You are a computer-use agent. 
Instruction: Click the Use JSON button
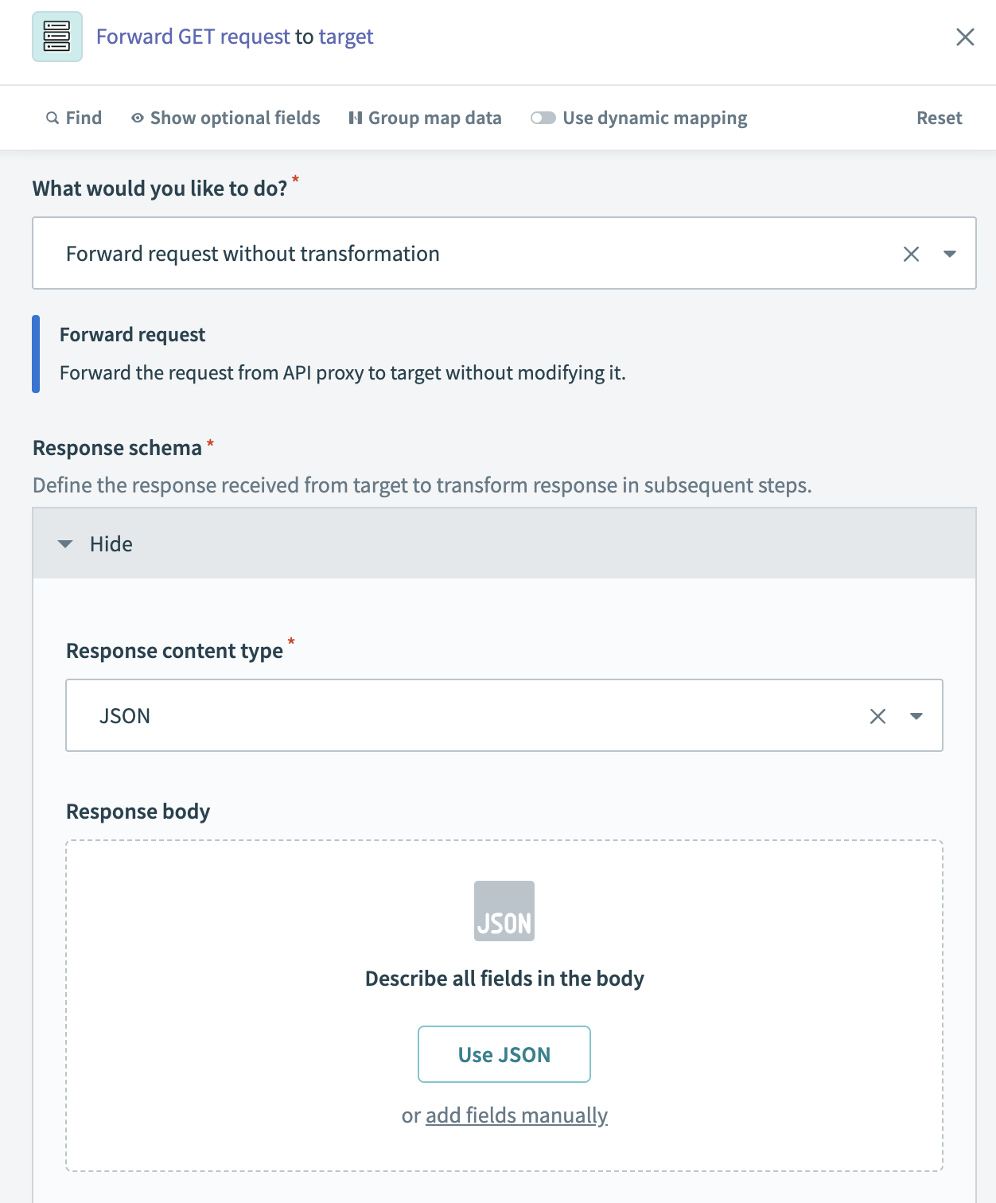(x=504, y=1054)
